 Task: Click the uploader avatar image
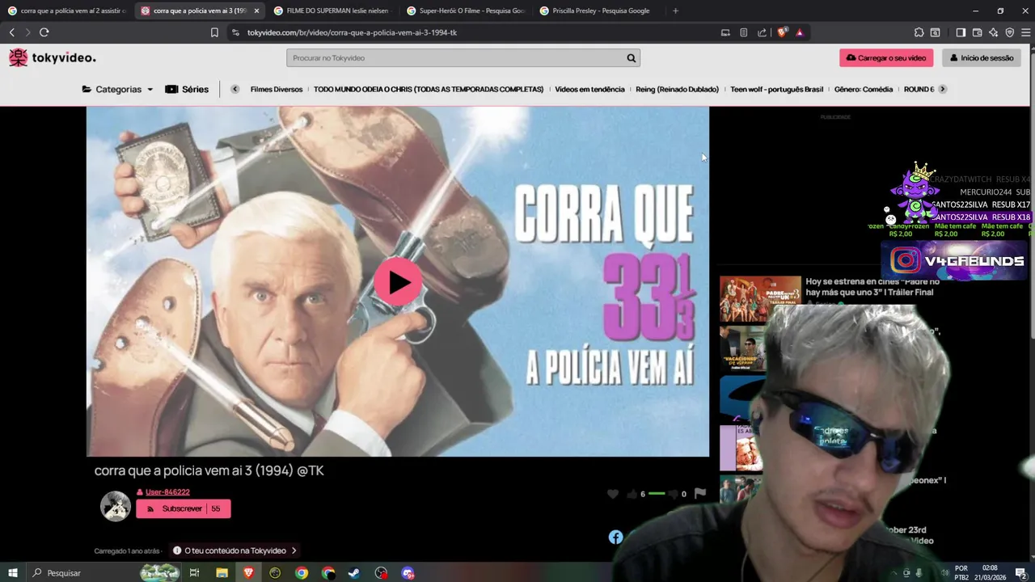coord(115,506)
